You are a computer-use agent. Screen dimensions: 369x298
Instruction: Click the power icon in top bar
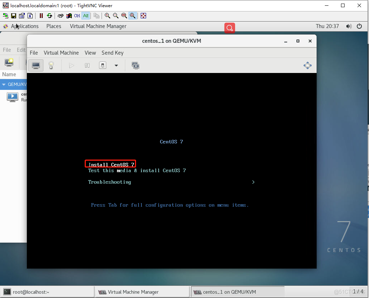pyautogui.click(x=359, y=26)
